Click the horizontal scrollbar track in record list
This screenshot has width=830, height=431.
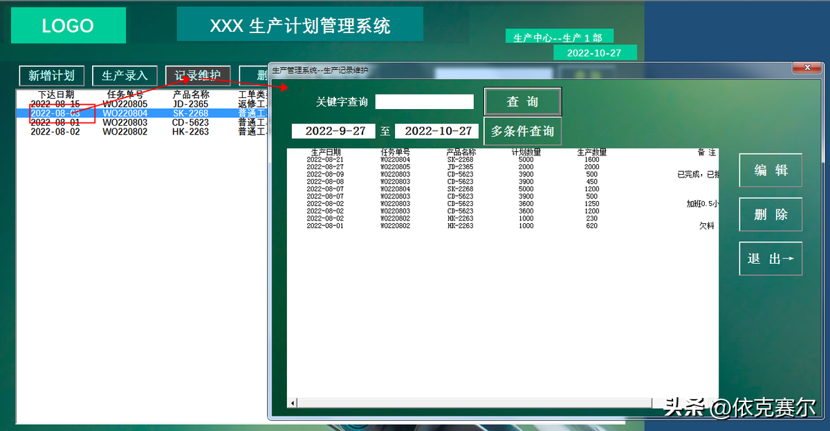[474, 403]
